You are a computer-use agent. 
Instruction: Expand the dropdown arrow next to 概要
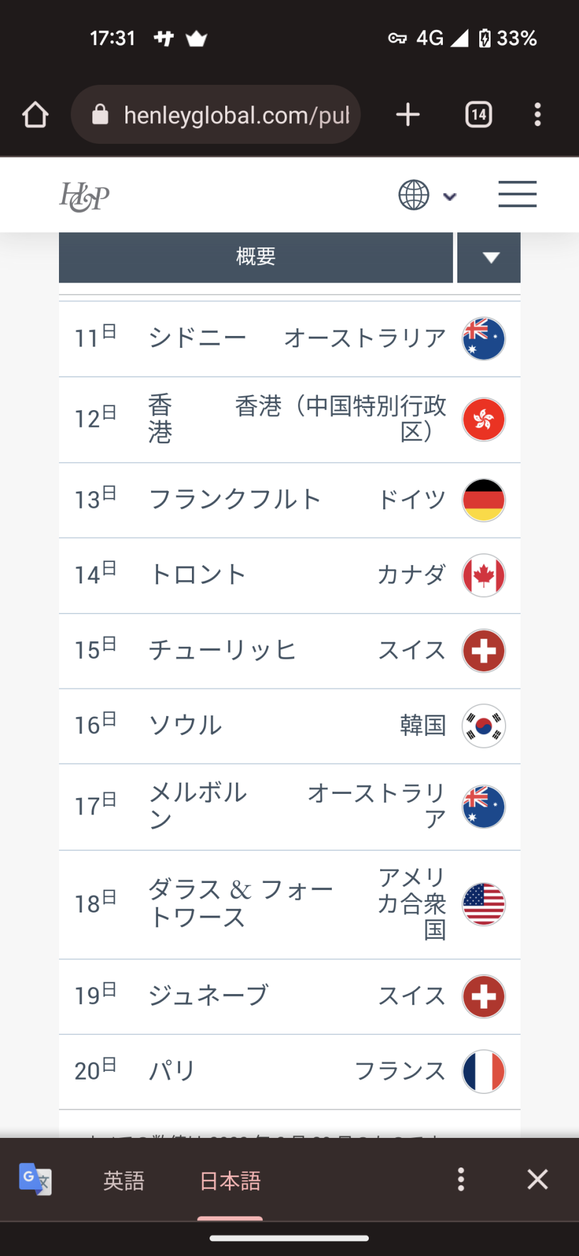(489, 257)
